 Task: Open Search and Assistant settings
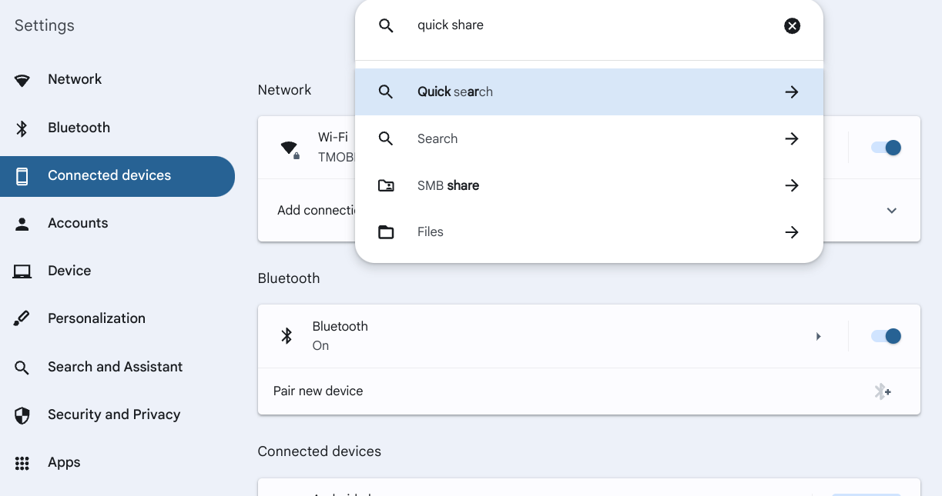(x=115, y=367)
